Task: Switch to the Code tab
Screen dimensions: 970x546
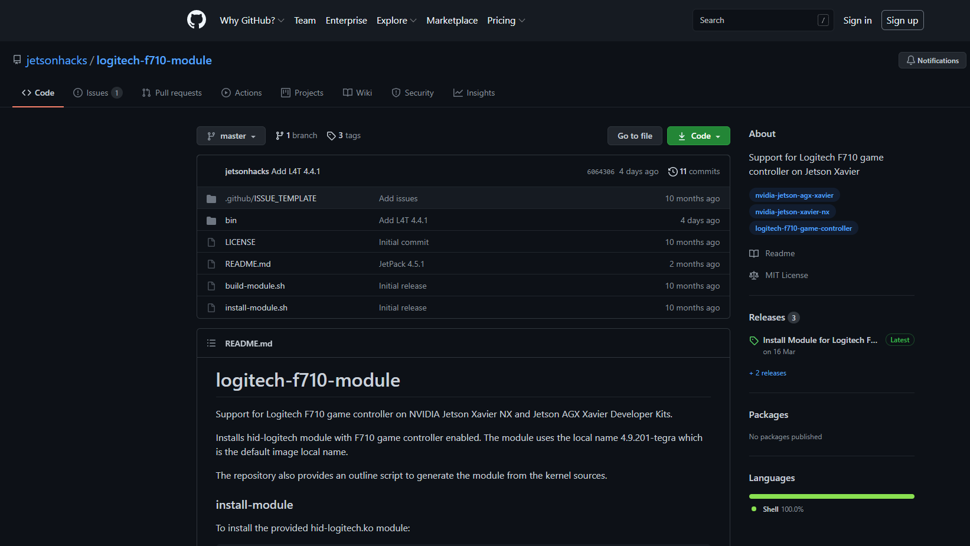Action: (x=38, y=93)
